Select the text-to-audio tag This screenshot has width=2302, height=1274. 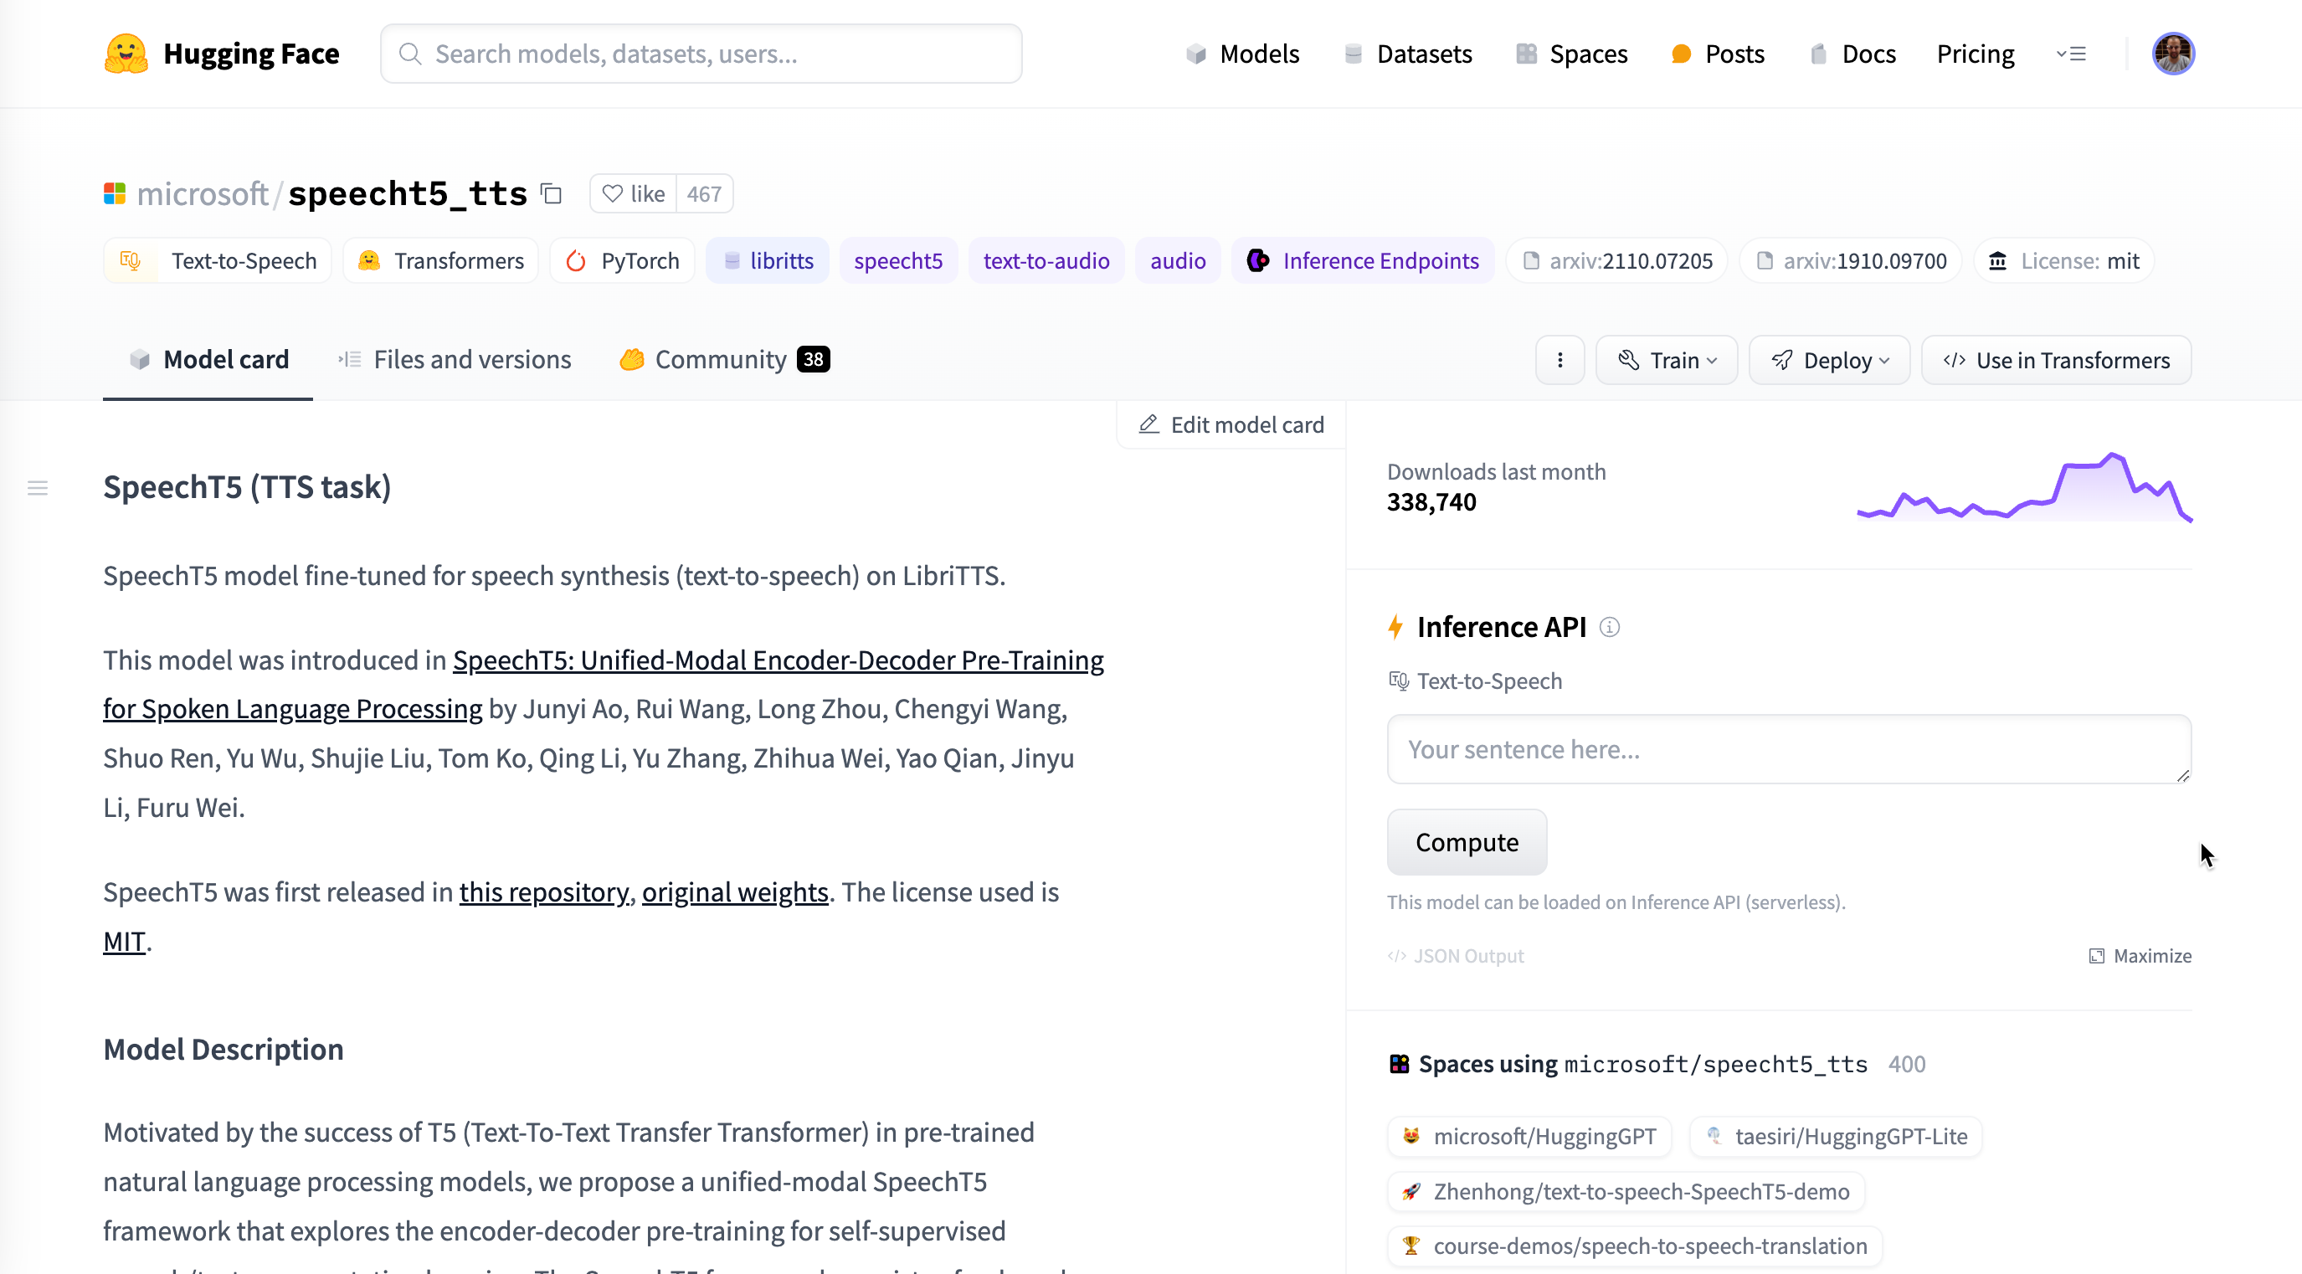1046,260
